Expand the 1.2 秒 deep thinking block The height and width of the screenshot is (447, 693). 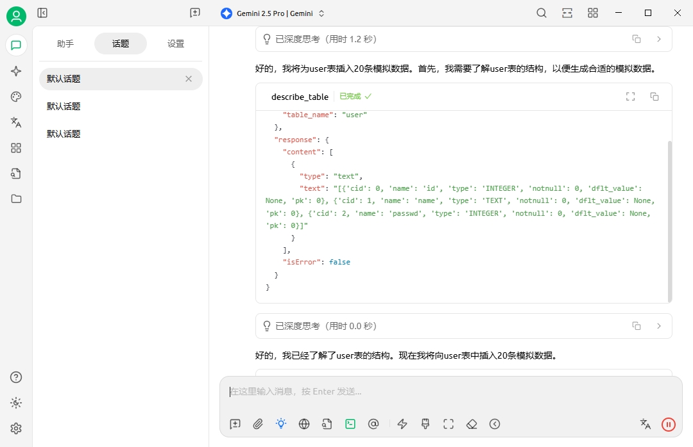(659, 39)
